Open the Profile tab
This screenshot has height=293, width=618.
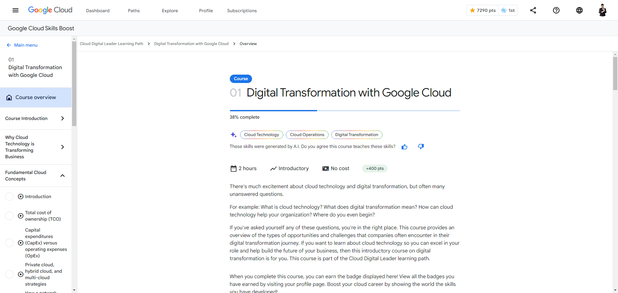pos(206,11)
